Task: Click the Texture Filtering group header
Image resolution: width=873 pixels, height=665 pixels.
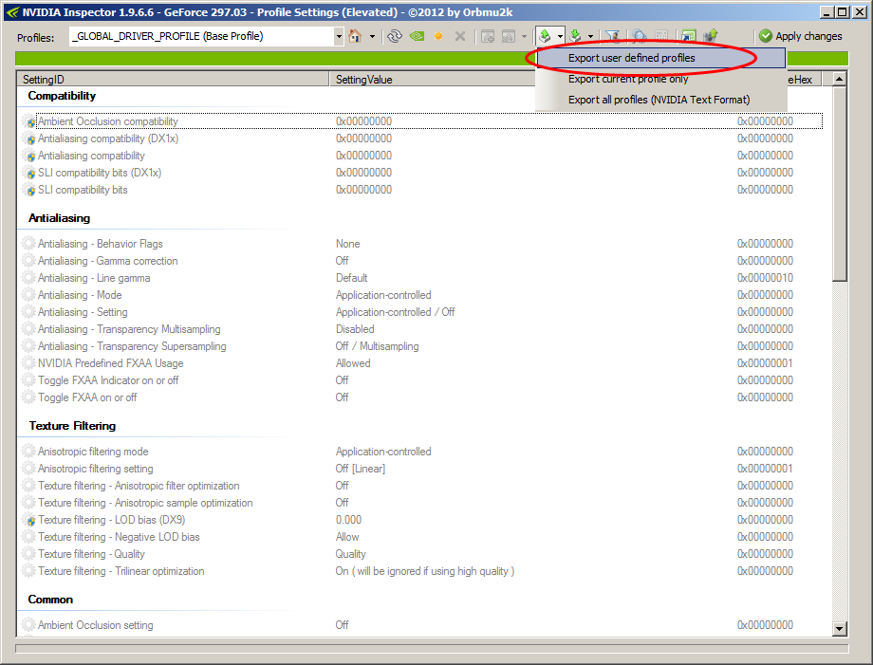Action: coord(72,426)
